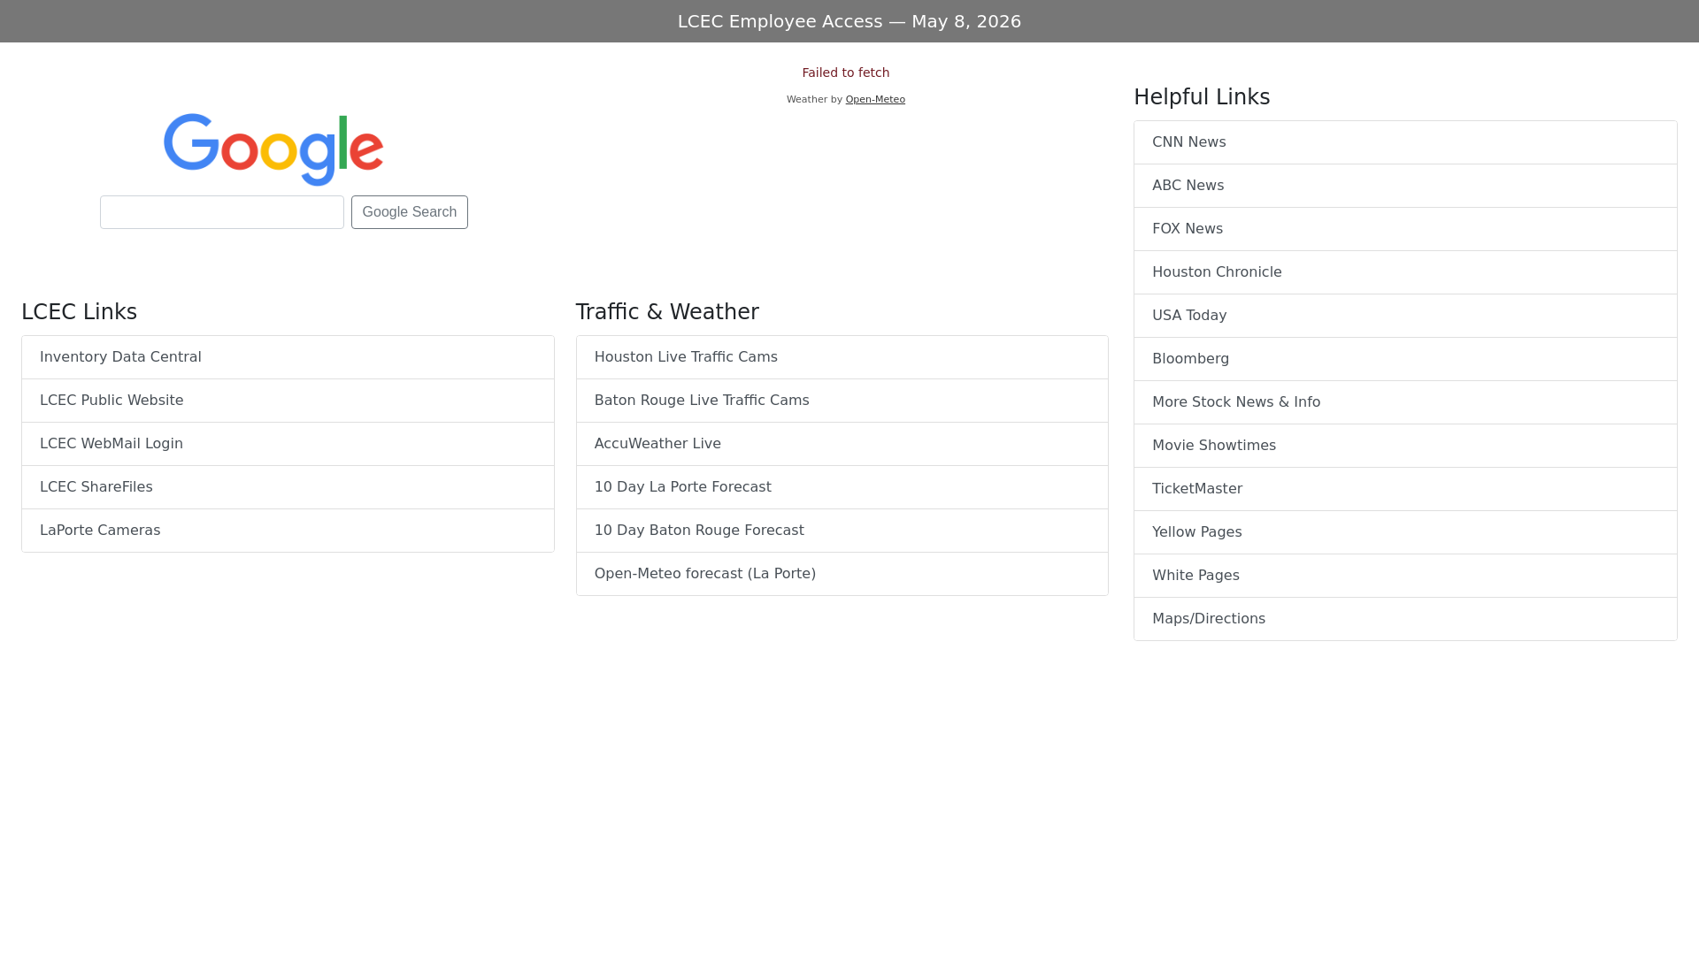Open Movie Showtimes link
The image size is (1699, 955).
(1405, 446)
